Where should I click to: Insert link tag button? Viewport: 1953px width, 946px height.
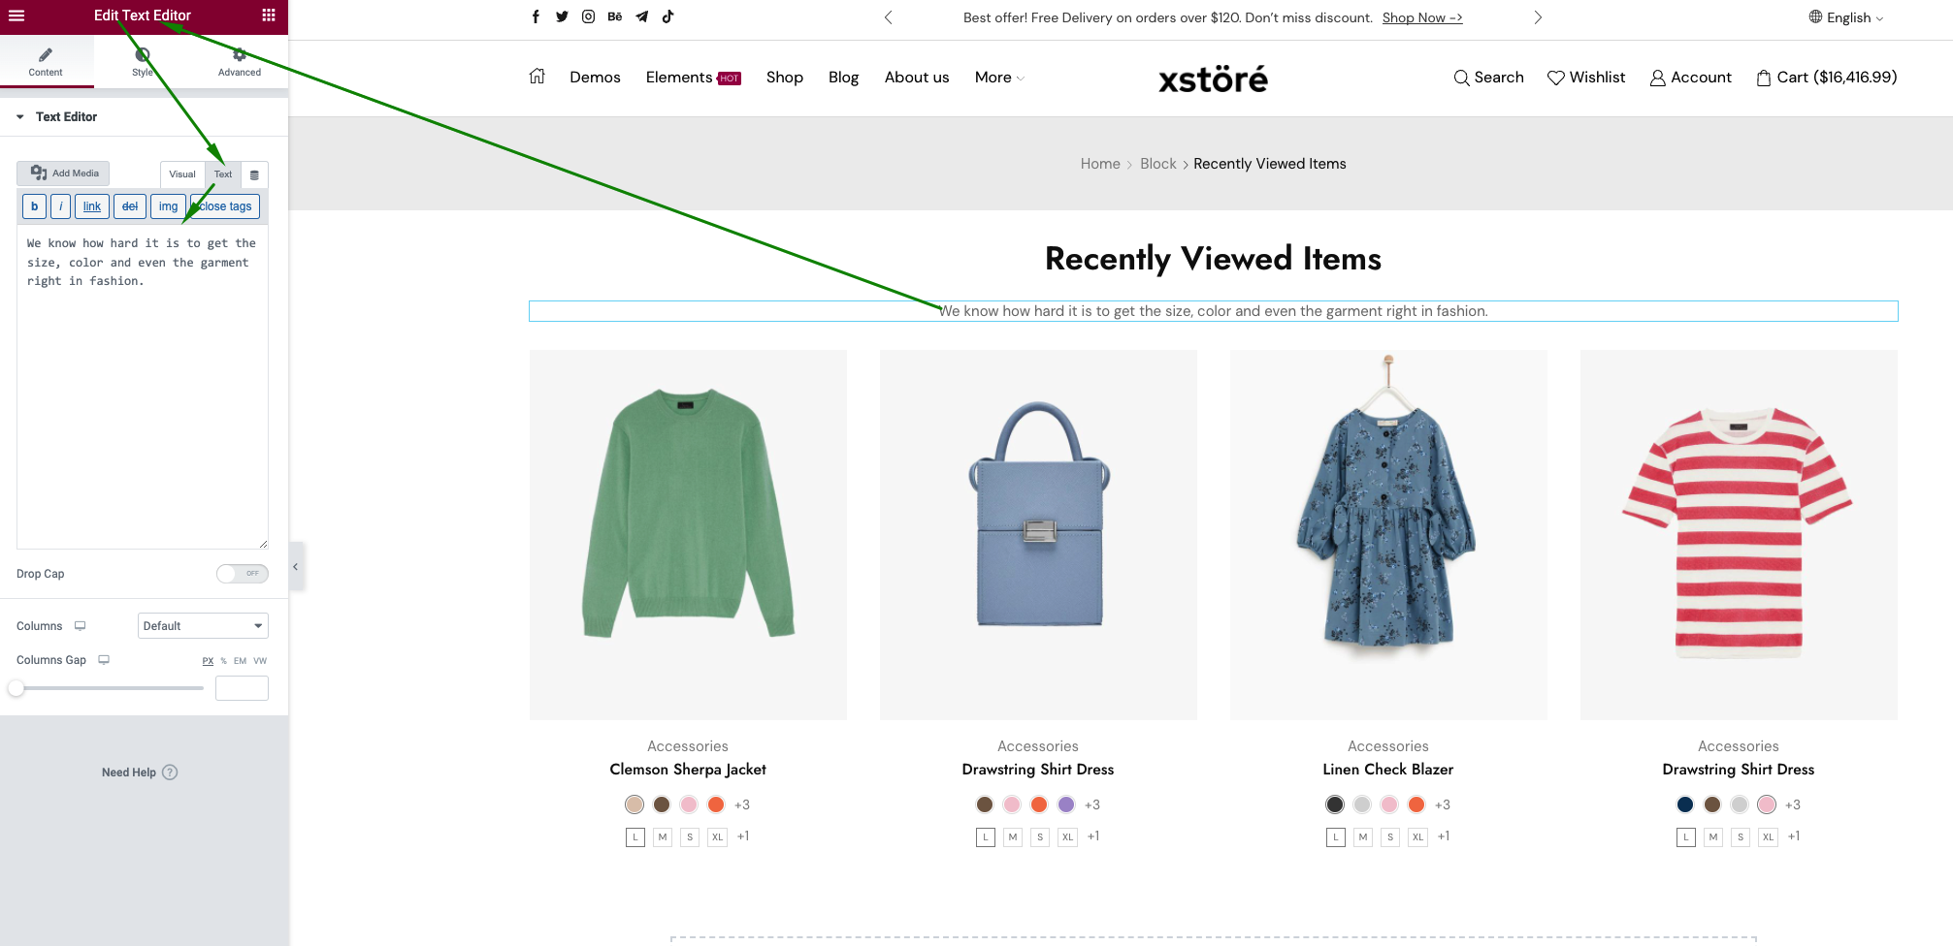coord(92,206)
